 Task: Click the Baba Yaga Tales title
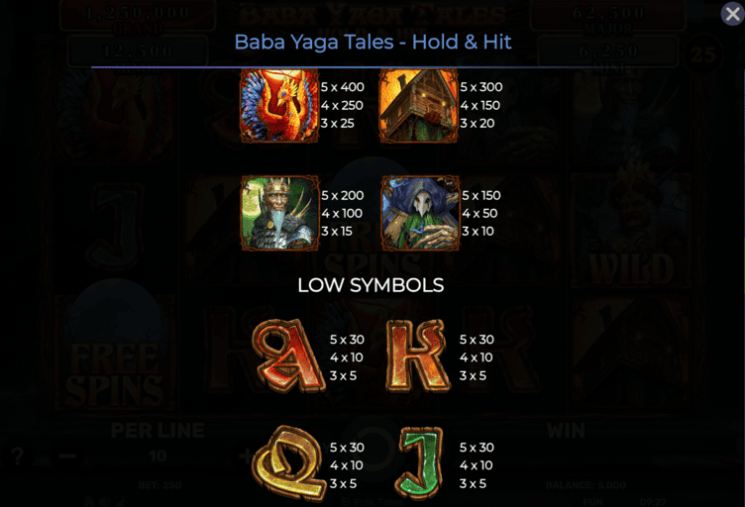point(372,42)
